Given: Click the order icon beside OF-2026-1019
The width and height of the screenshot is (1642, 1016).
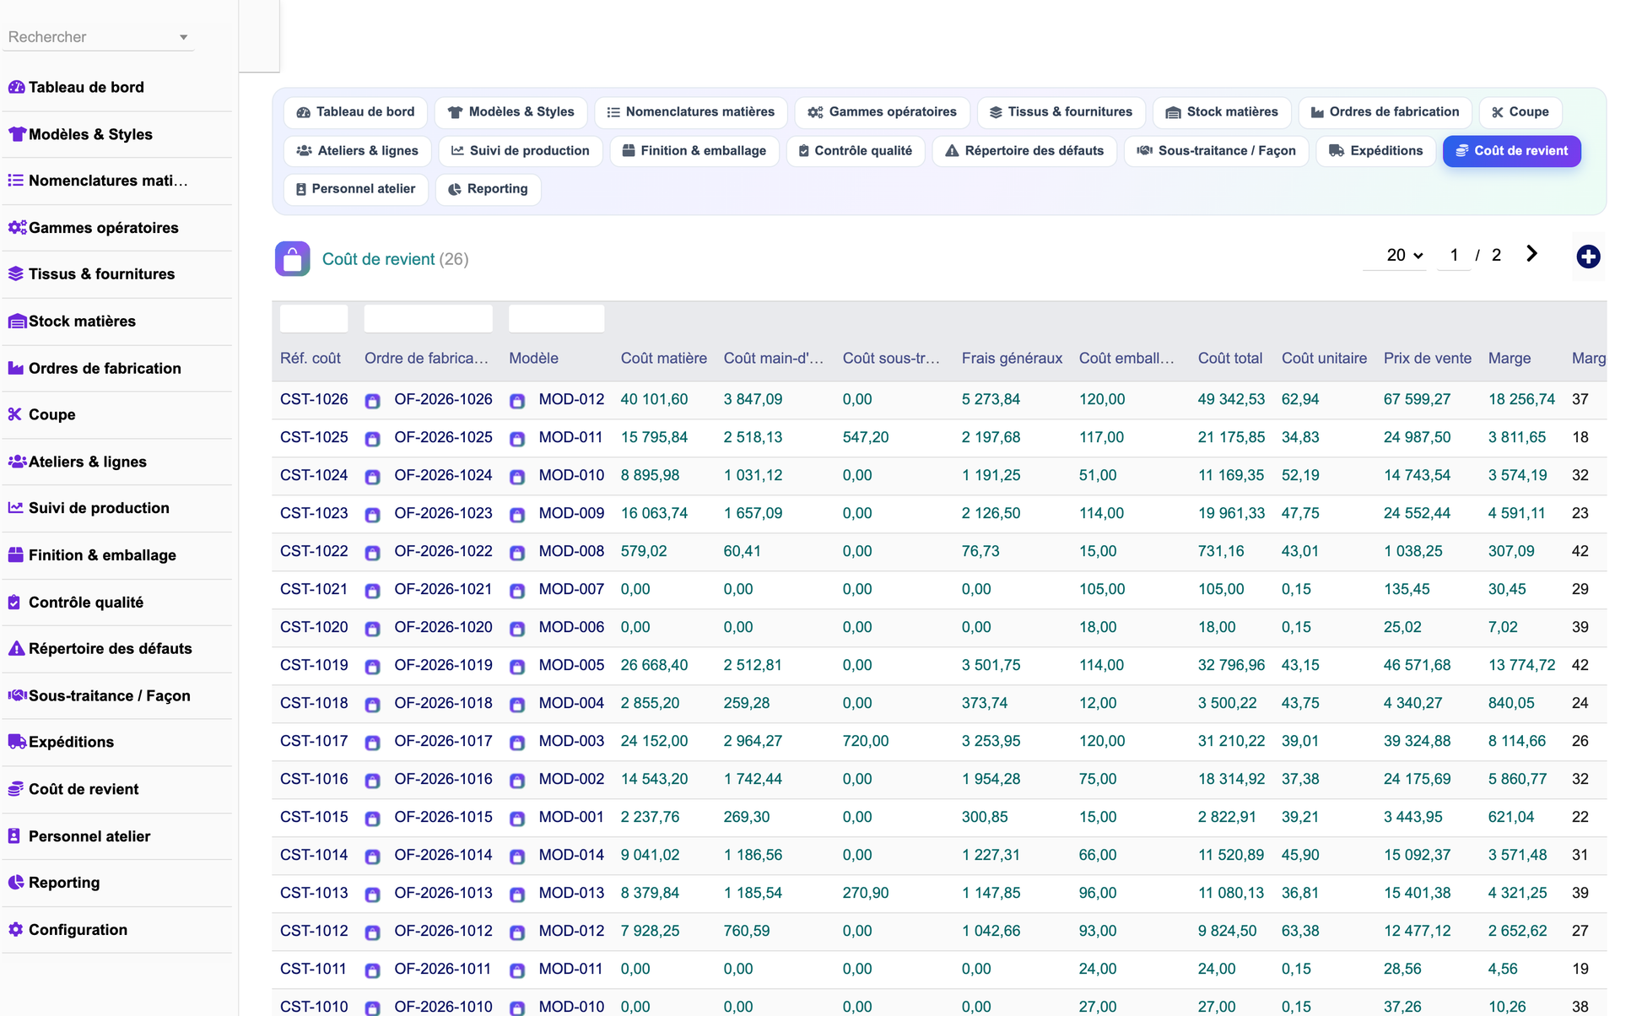Looking at the screenshot, I should click(372, 667).
